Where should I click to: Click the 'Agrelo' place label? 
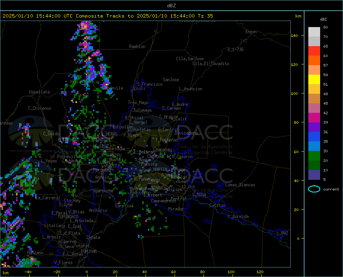(x=102, y=177)
